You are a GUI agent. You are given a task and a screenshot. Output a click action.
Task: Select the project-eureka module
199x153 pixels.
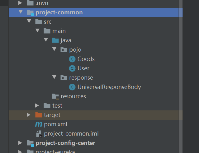pyautogui.click(x=55, y=151)
